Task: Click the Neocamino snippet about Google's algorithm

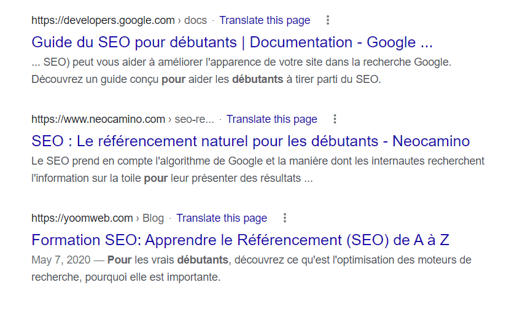Action: pos(258,161)
